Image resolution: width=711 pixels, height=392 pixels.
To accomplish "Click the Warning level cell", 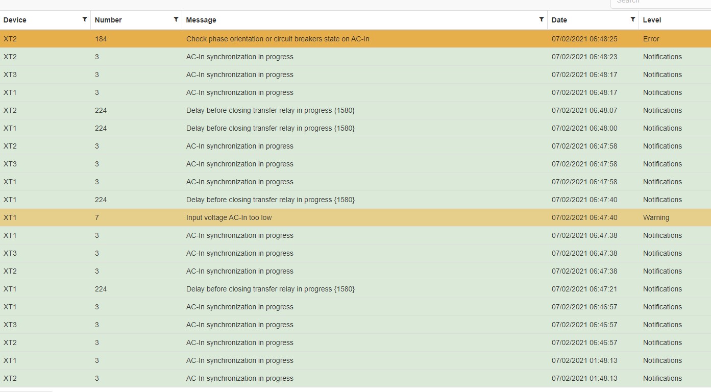I will click(x=656, y=217).
